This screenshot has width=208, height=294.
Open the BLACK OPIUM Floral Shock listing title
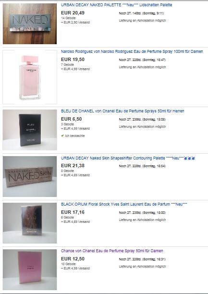tap(124, 204)
